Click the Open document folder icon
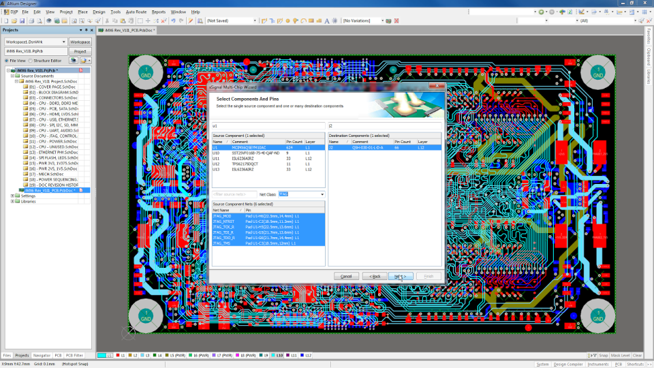 (x=14, y=20)
